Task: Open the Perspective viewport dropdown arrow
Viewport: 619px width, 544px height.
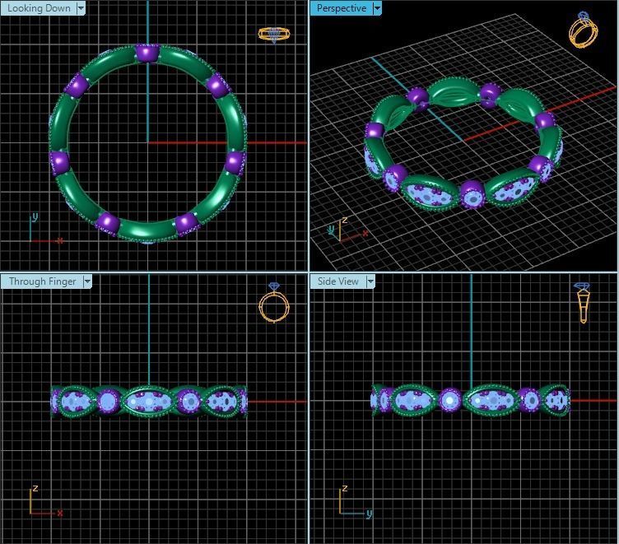Action: point(377,8)
